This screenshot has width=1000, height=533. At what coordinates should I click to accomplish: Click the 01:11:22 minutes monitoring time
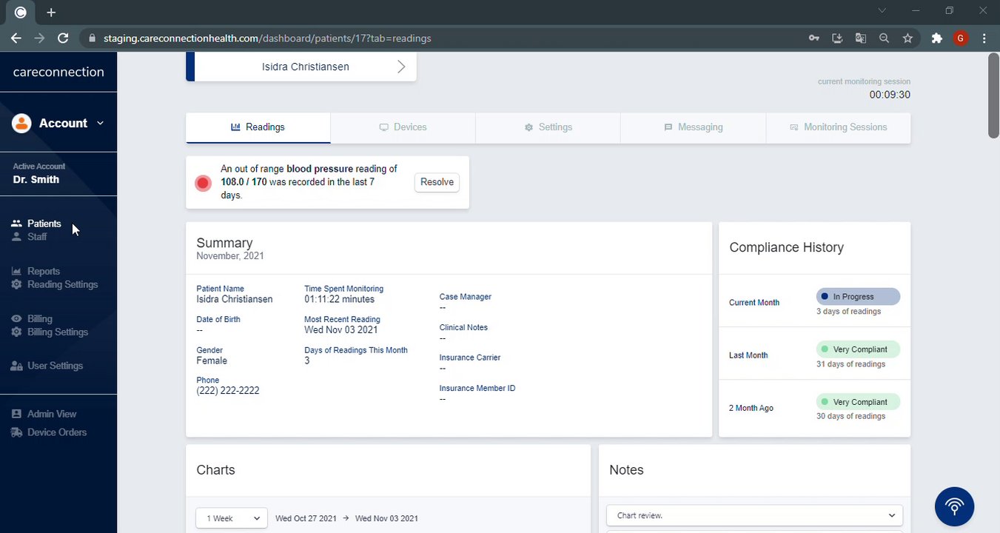click(340, 300)
